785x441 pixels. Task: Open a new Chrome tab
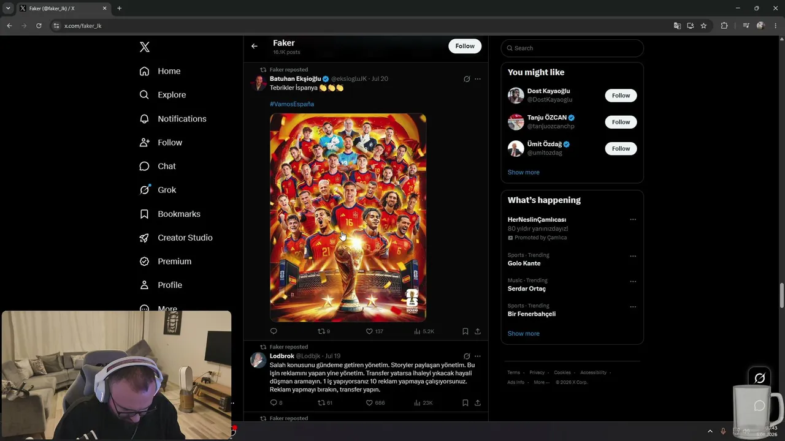pyautogui.click(x=119, y=9)
